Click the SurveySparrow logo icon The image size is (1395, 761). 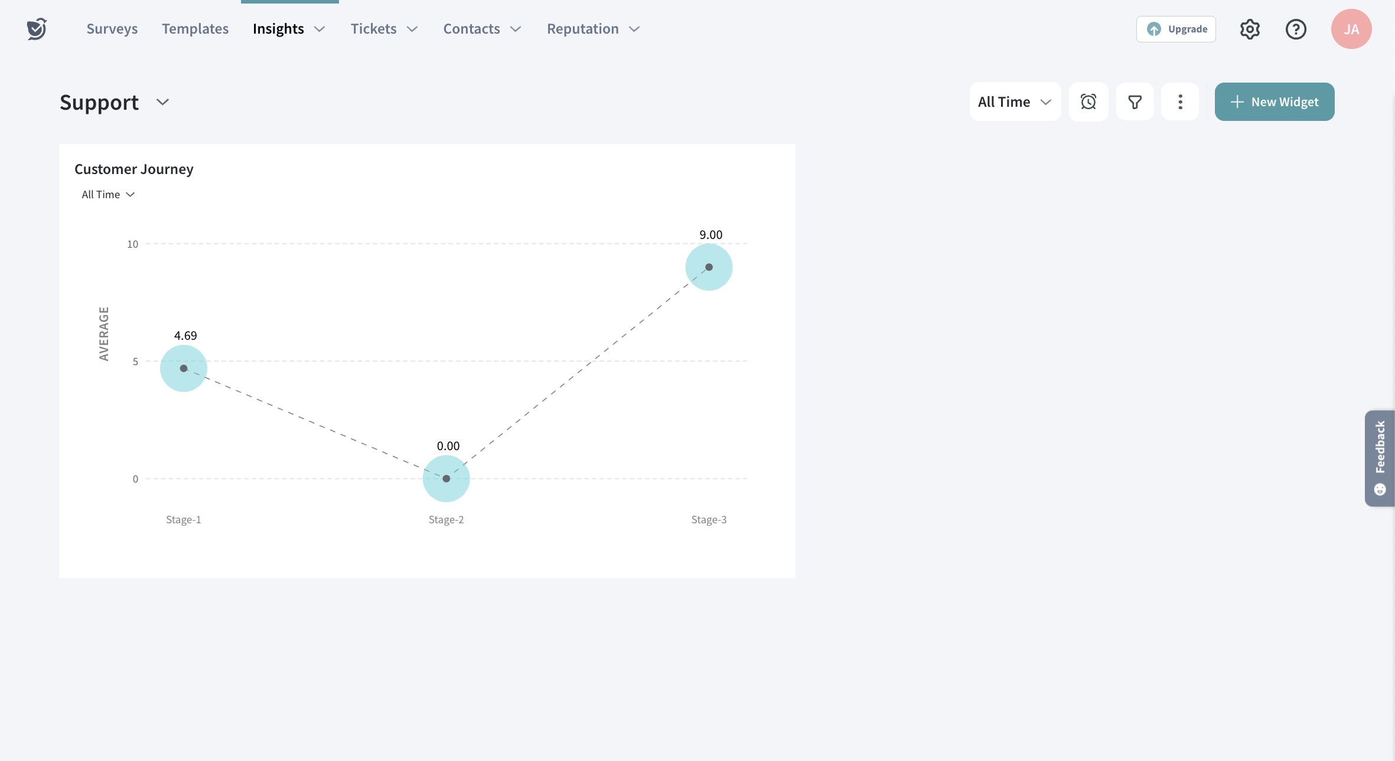[x=37, y=29]
